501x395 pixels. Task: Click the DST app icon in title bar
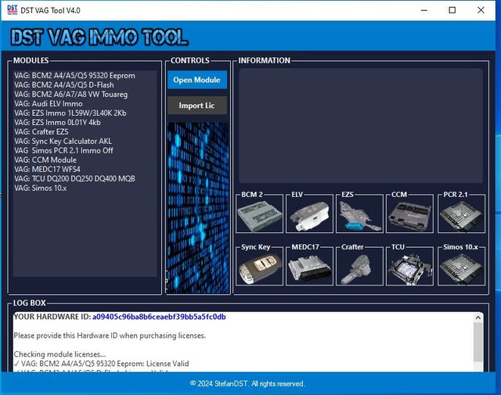coord(13,10)
